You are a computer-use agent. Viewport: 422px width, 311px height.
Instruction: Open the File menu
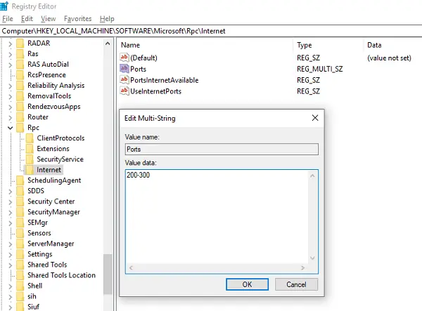pyautogui.click(x=8, y=18)
